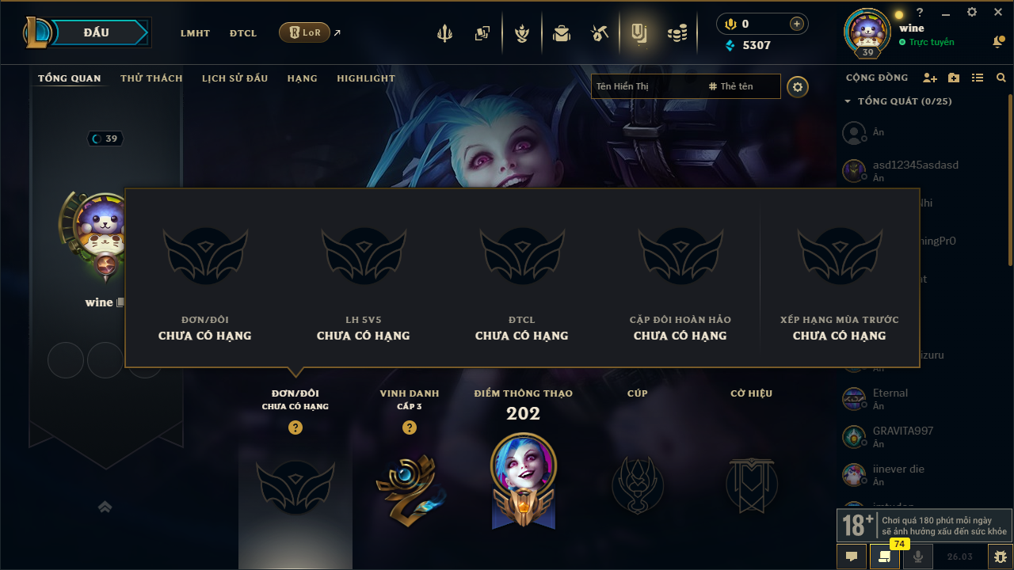
Task: Open the profile search settings gear
Action: tap(798, 86)
